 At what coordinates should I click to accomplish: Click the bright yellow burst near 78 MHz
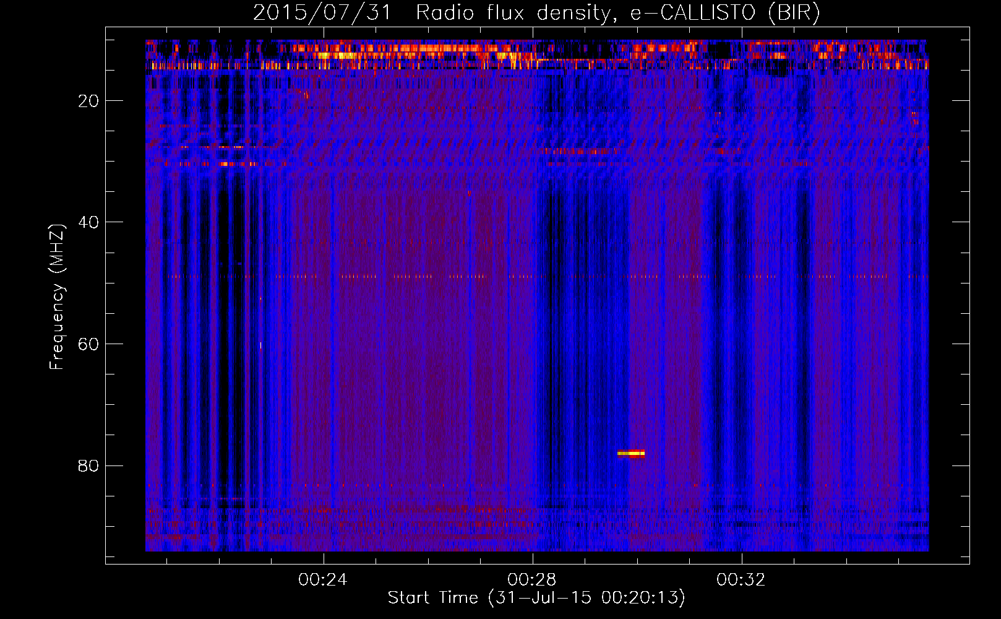631,453
